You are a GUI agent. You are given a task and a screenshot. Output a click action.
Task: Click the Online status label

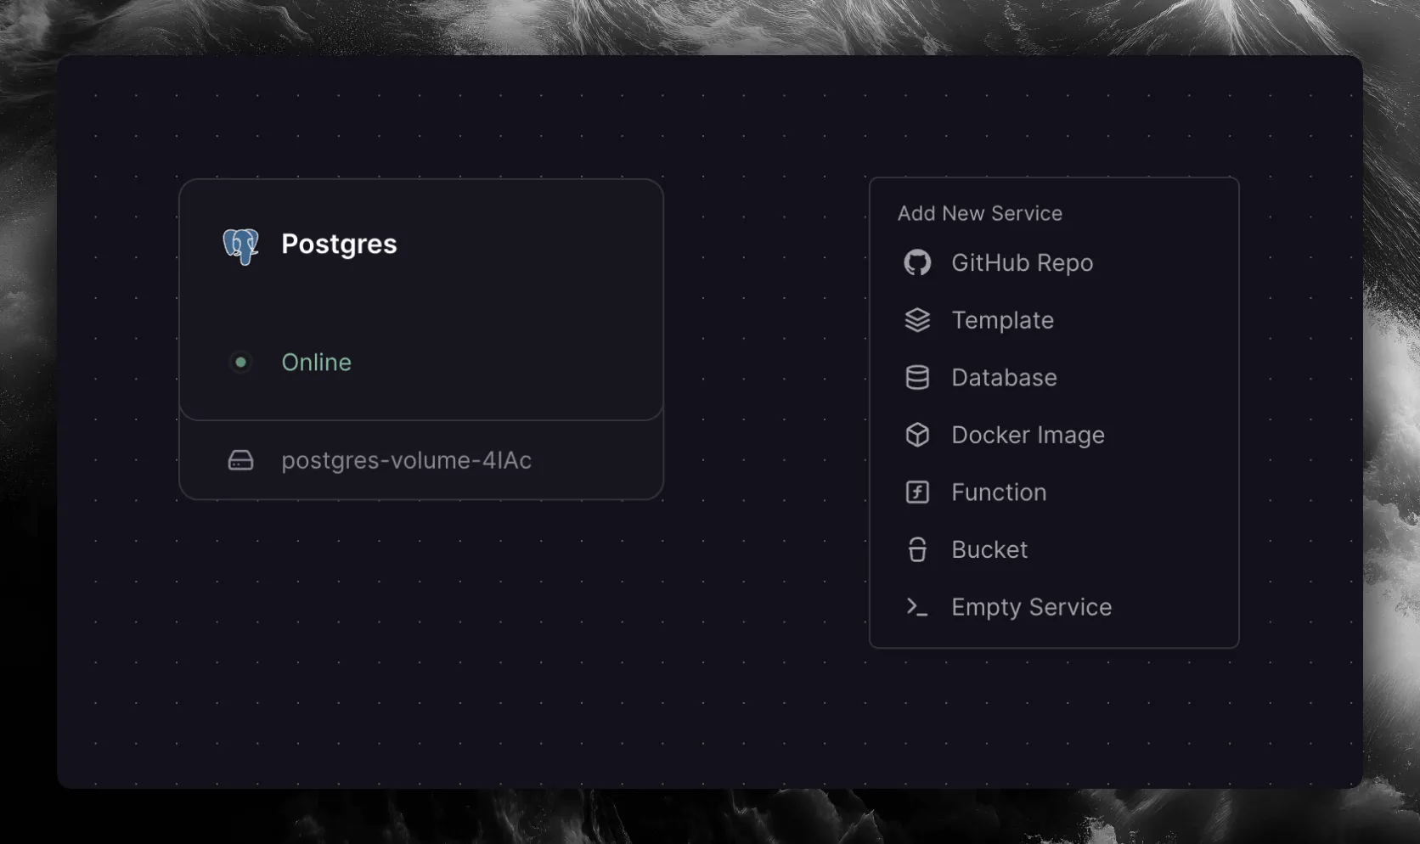click(x=316, y=363)
